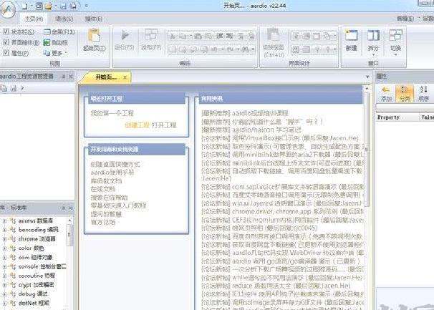This screenshot has width=434, height=310.
Task: Select the 顺序 sort order icon in properties panel
Action: coord(423,94)
